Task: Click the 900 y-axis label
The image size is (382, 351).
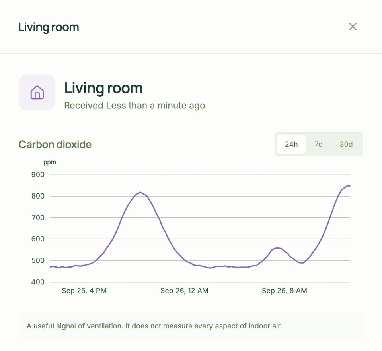Action: click(x=38, y=175)
